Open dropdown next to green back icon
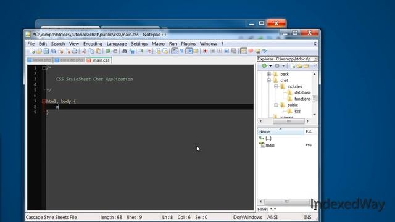 pyautogui.click(x=270, y=66)
